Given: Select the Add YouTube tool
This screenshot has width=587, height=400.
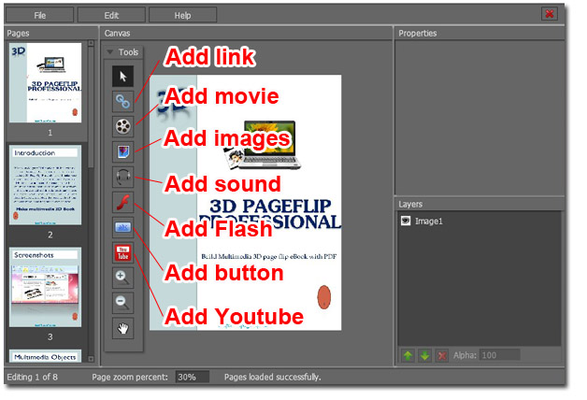Looking at the screenshot, I should pos(122,252).
